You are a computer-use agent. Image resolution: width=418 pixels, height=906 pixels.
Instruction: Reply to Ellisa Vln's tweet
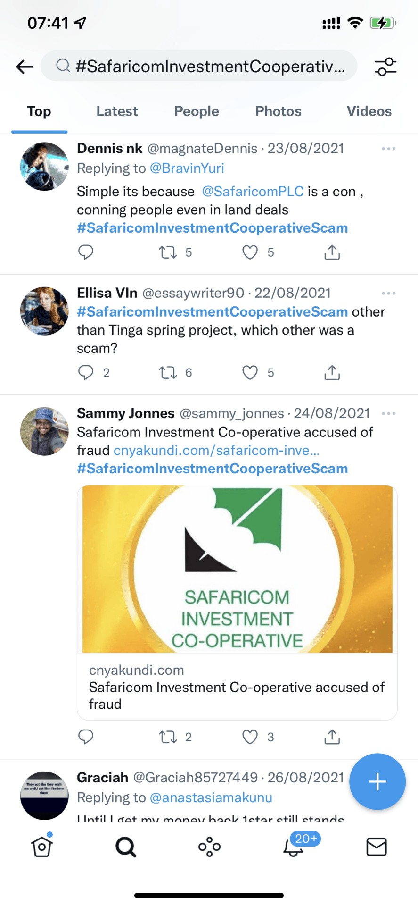(x=86, y=373)
